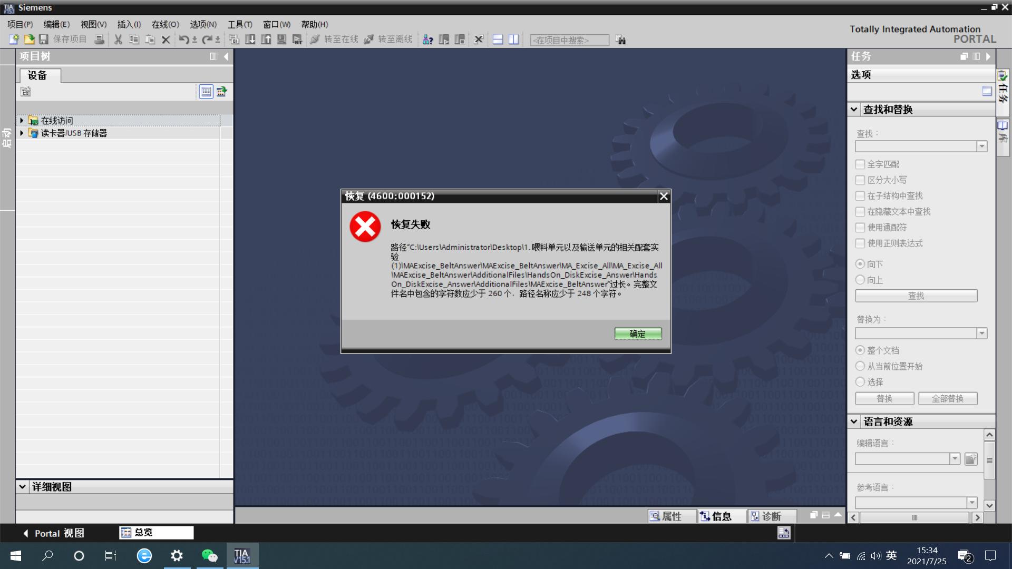This screenshot has height=569, width=1012.
Task: Expand the 在线访问 tree node
Action: click(x=22, y=121)
